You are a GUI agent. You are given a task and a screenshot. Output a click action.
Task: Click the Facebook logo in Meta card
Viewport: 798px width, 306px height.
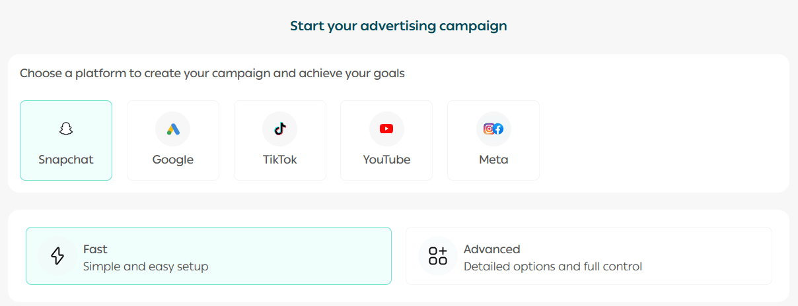click(x=498, y=129)
